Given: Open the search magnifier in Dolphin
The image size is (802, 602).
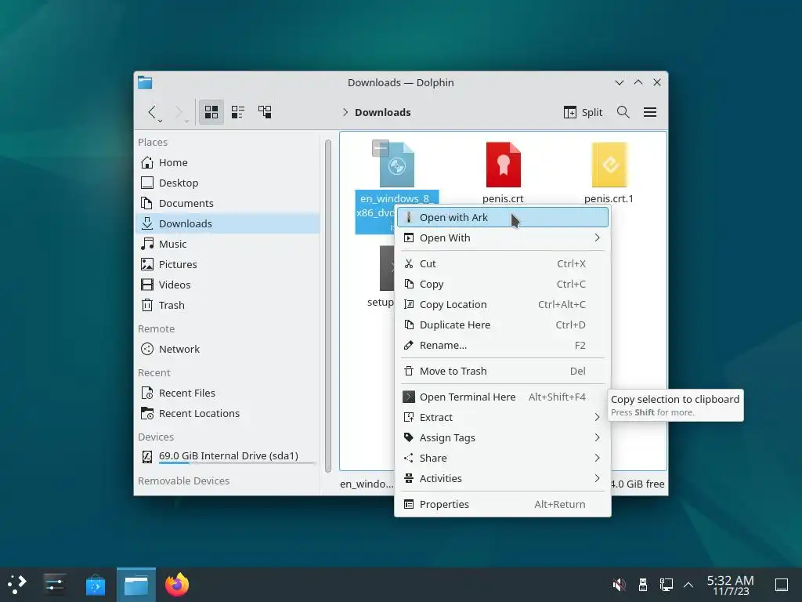Looking at the screenshot, I should [x=623, y=112].
